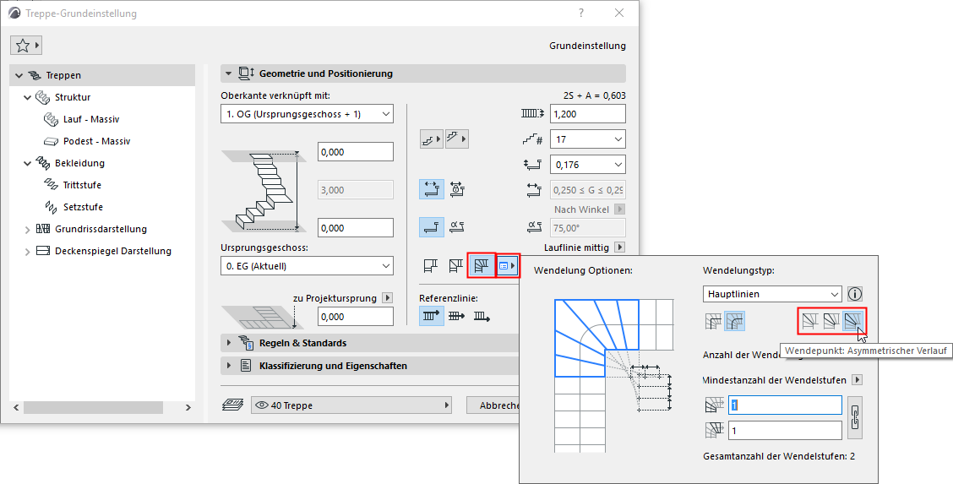Select the sharp inner corner winder icon

tap(713, 321)
